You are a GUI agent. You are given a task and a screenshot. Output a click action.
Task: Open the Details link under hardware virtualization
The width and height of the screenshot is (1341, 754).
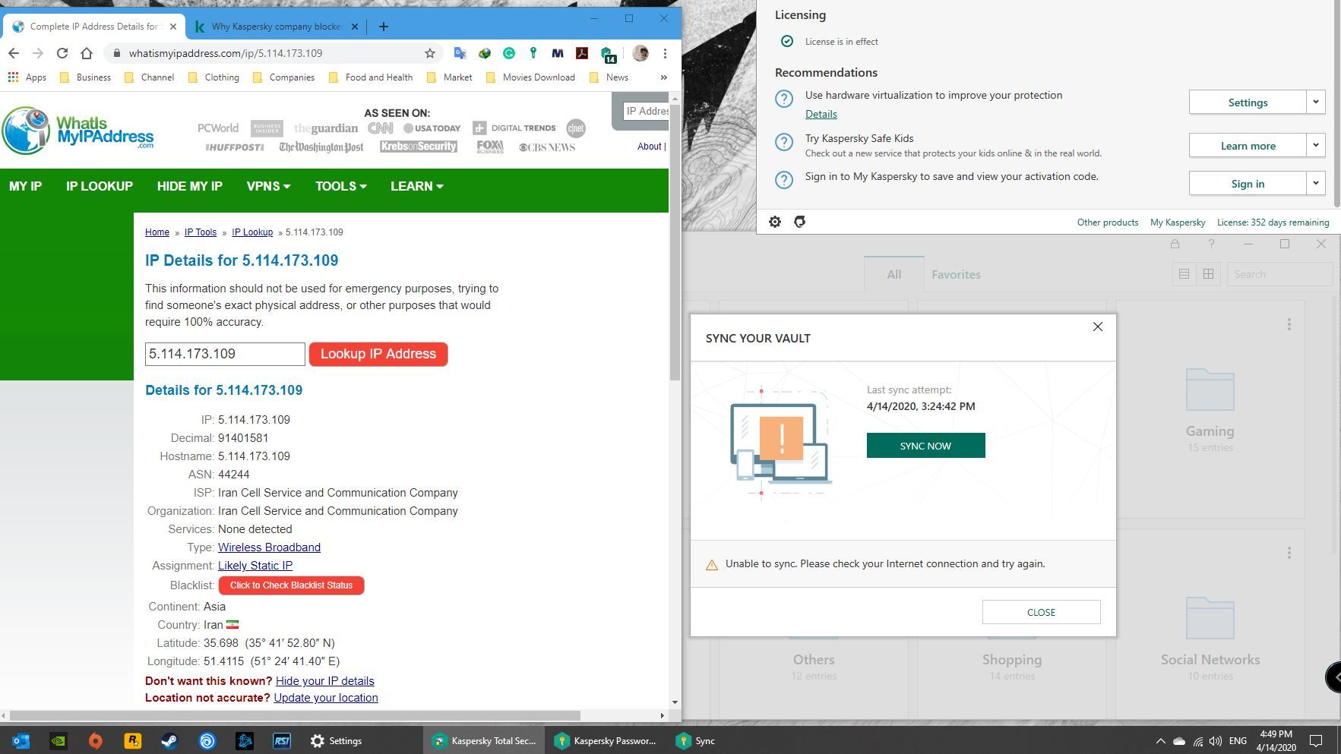coord(821,114)
